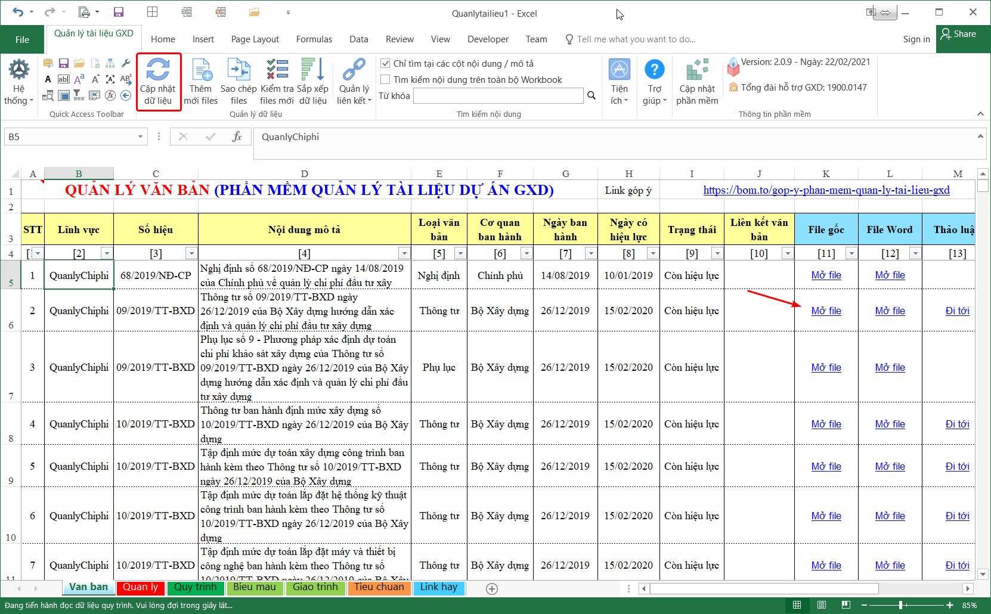The image size is (991, 614).
Task: Select Sao chép files tool
Action: pyautogui.click(x=239, y=70)
